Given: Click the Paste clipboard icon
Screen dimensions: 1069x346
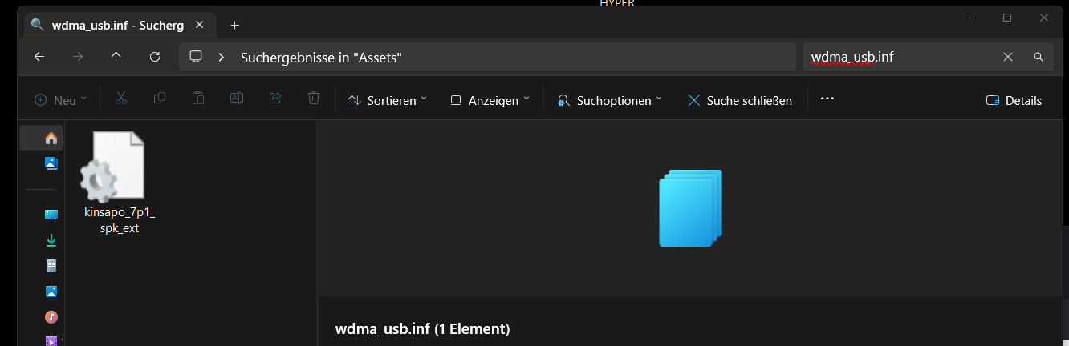Looking at the screenshot, I should (198, 99).
